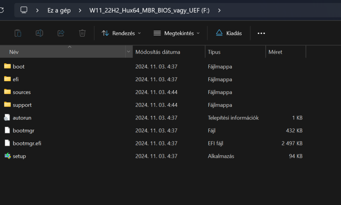Screen dimensions: 341x205
Task: Click the 'bootmgr.efi' file name
Action: [27, 143]
